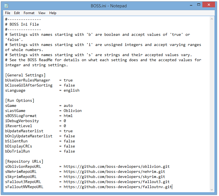219x196 pixels.
Task: Click the sFalloutNVRepoURL setting name
Action: coord(24,187)
